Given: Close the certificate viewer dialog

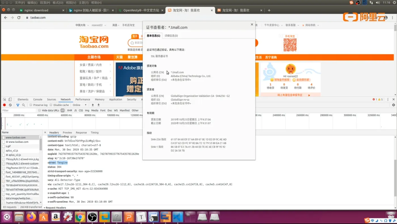Looking at the screenshot, I should (x=252, y=24).
